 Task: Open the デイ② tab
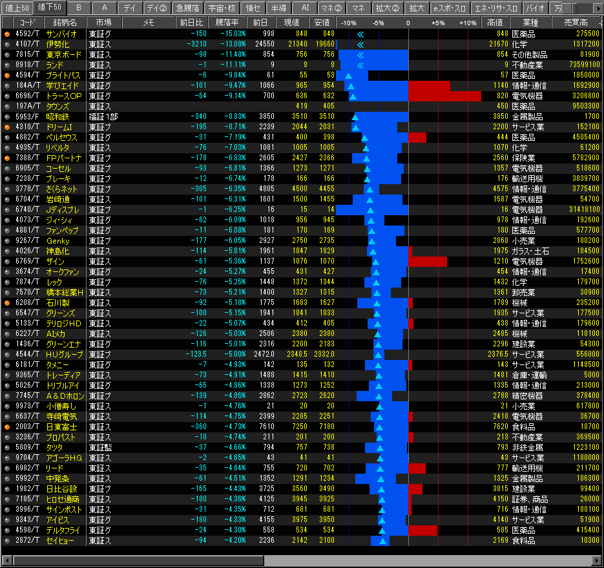coord(157,8)
